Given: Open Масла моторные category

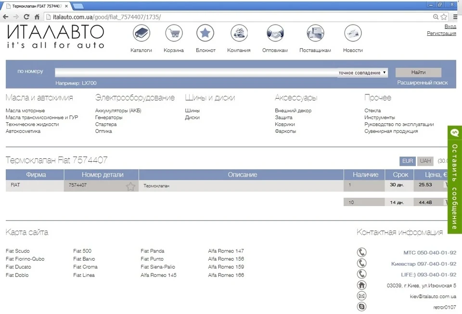Looking at the screenshot, I should pos(25,111).
